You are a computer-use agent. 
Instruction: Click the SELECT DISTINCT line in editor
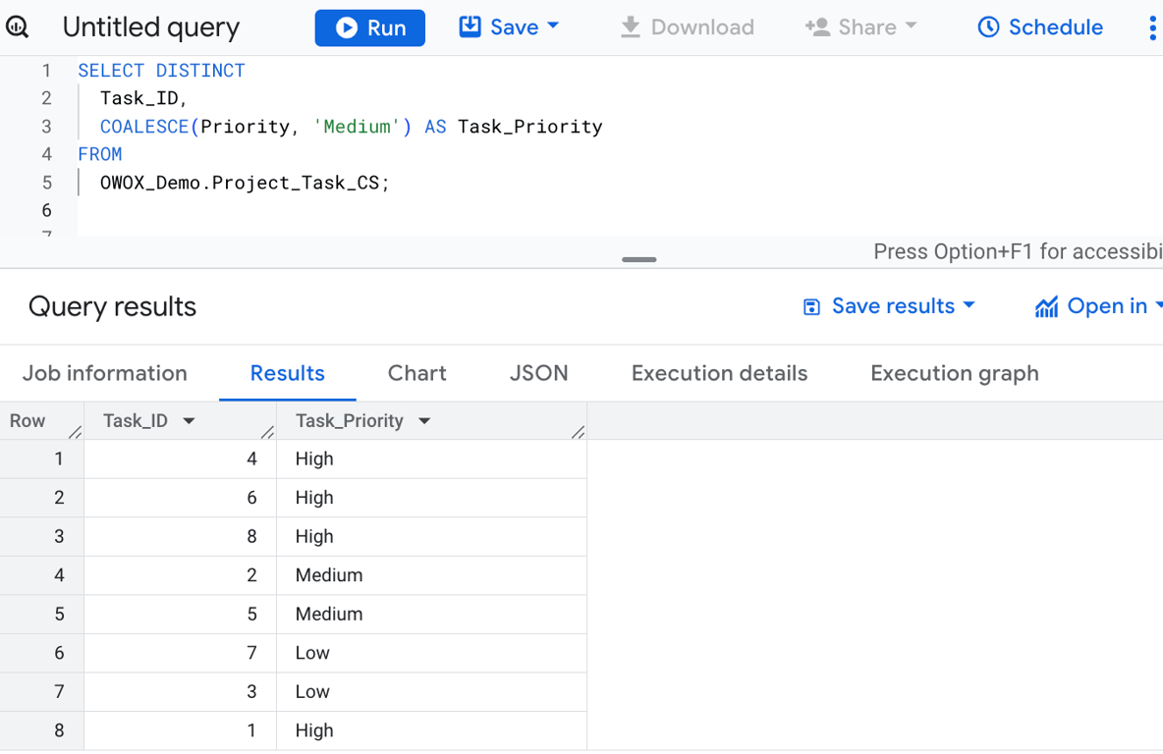coord(161,71)
